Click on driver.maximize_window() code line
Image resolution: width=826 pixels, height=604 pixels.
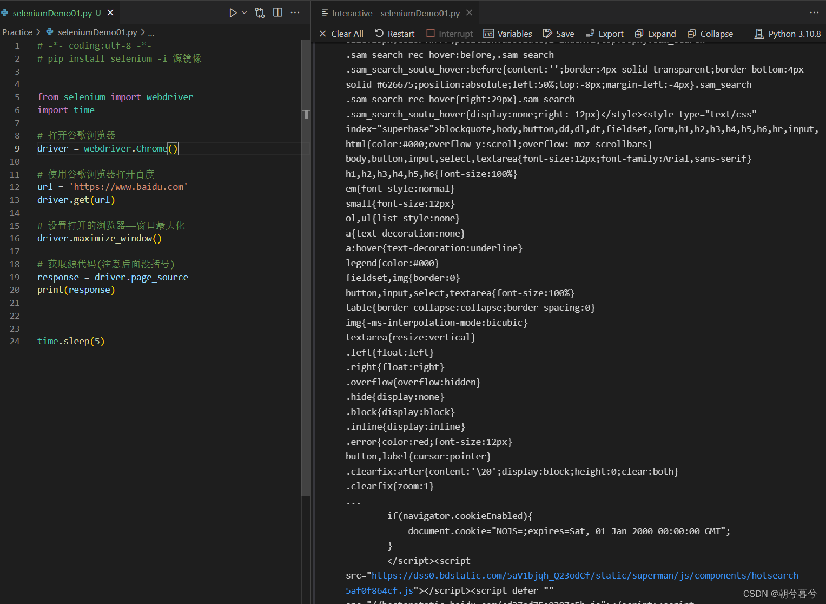100,238
